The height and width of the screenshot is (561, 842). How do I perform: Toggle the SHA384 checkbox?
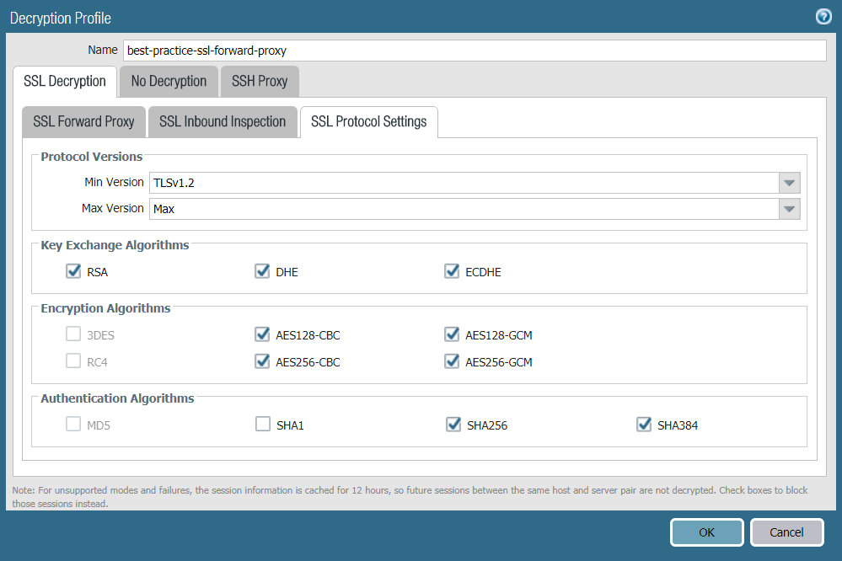pos(644,425)
